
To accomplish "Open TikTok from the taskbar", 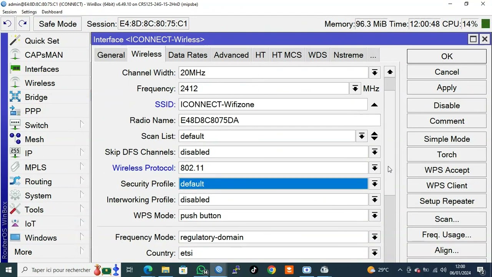I will [254, 270].
